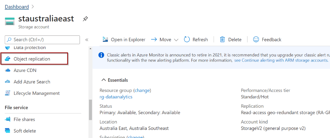This screenshot has width=330, height=138.
Task: Click the Azure CDN cloud icon
Action: 8,70
